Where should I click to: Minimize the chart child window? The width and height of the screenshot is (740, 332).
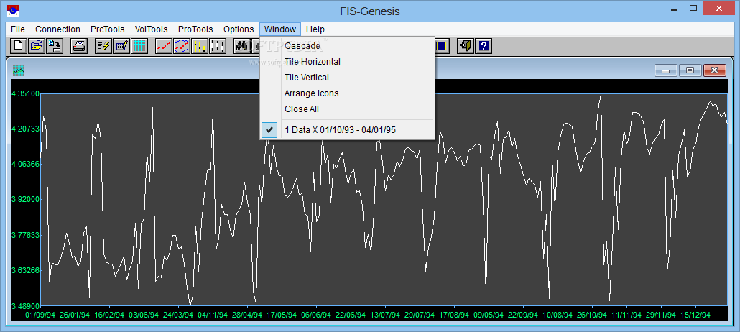click(x=666, y=70)
